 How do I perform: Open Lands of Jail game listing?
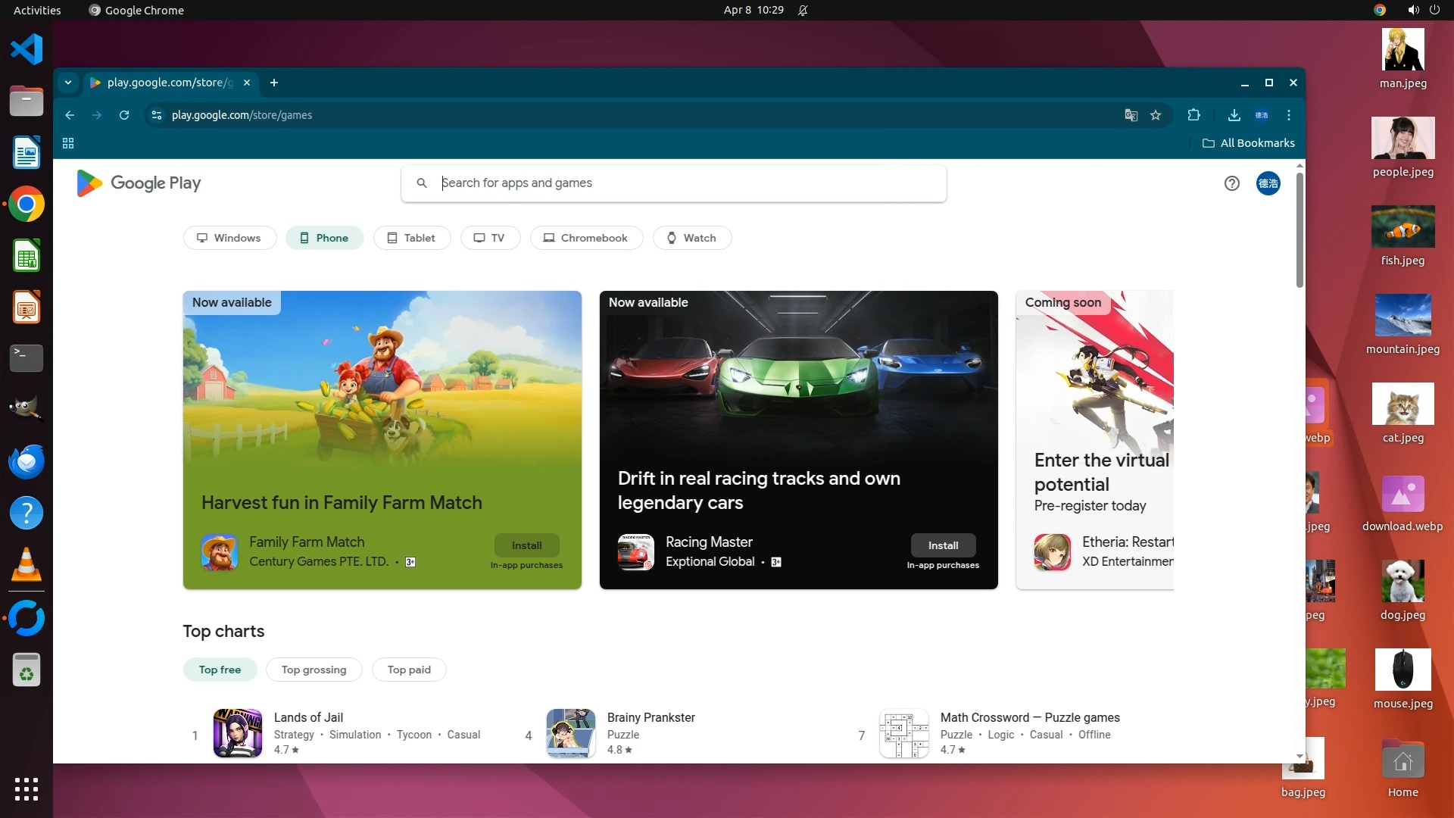[308, 717]
